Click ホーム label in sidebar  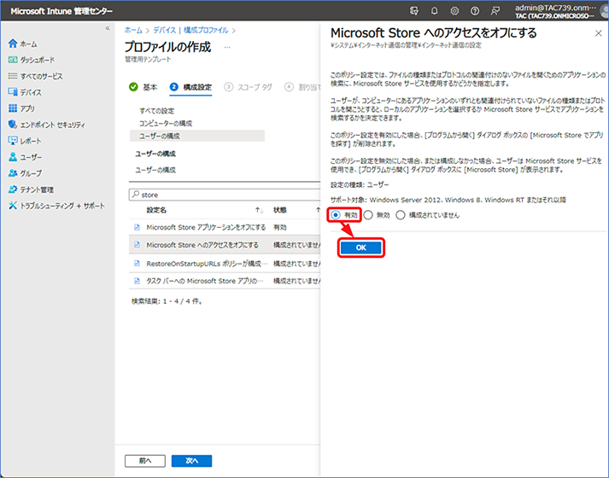pyautogui.click(x=28, y=44)
